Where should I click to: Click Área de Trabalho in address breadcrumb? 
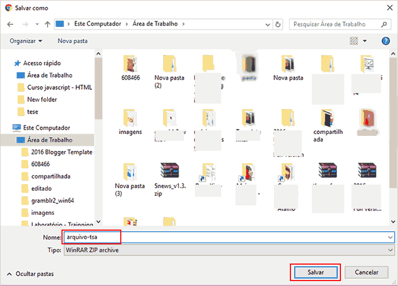156,24
